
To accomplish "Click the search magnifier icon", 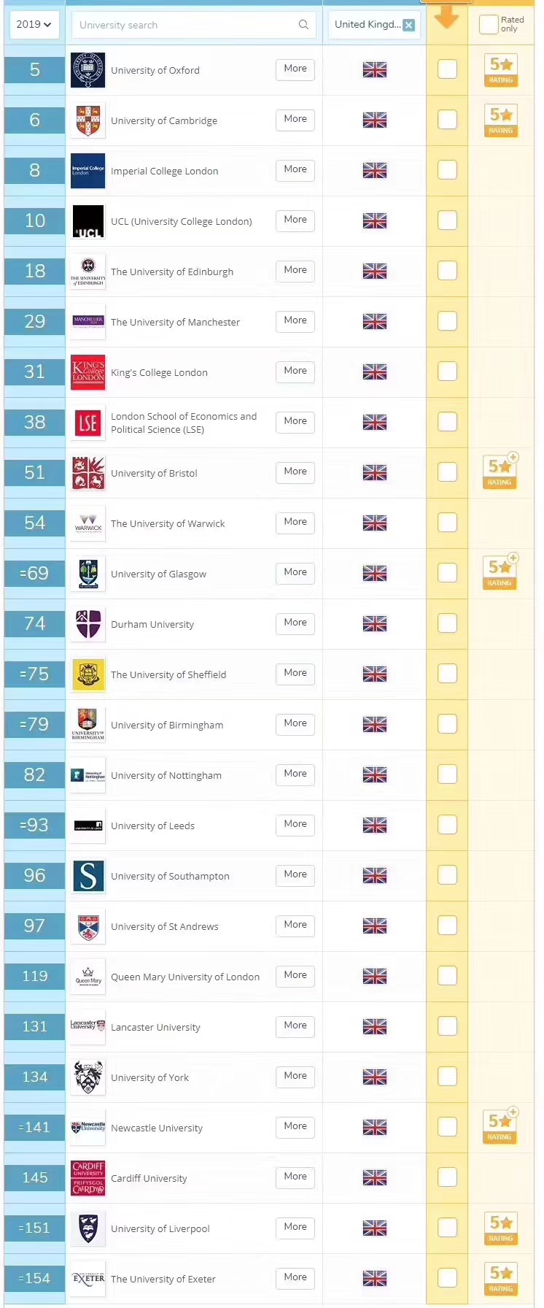I will point(303,25).
